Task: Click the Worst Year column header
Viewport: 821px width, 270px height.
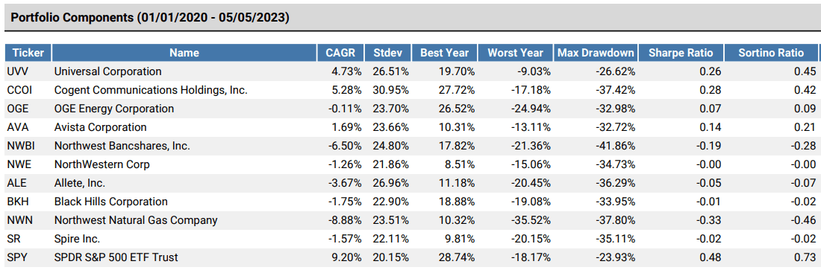Action: pyautogui.click(x=516, y=53)
